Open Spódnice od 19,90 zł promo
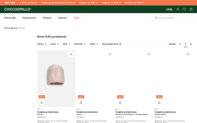 135,3
